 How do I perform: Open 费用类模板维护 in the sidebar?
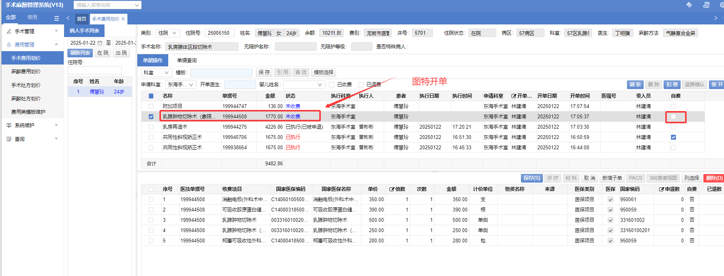click(28, 112)
